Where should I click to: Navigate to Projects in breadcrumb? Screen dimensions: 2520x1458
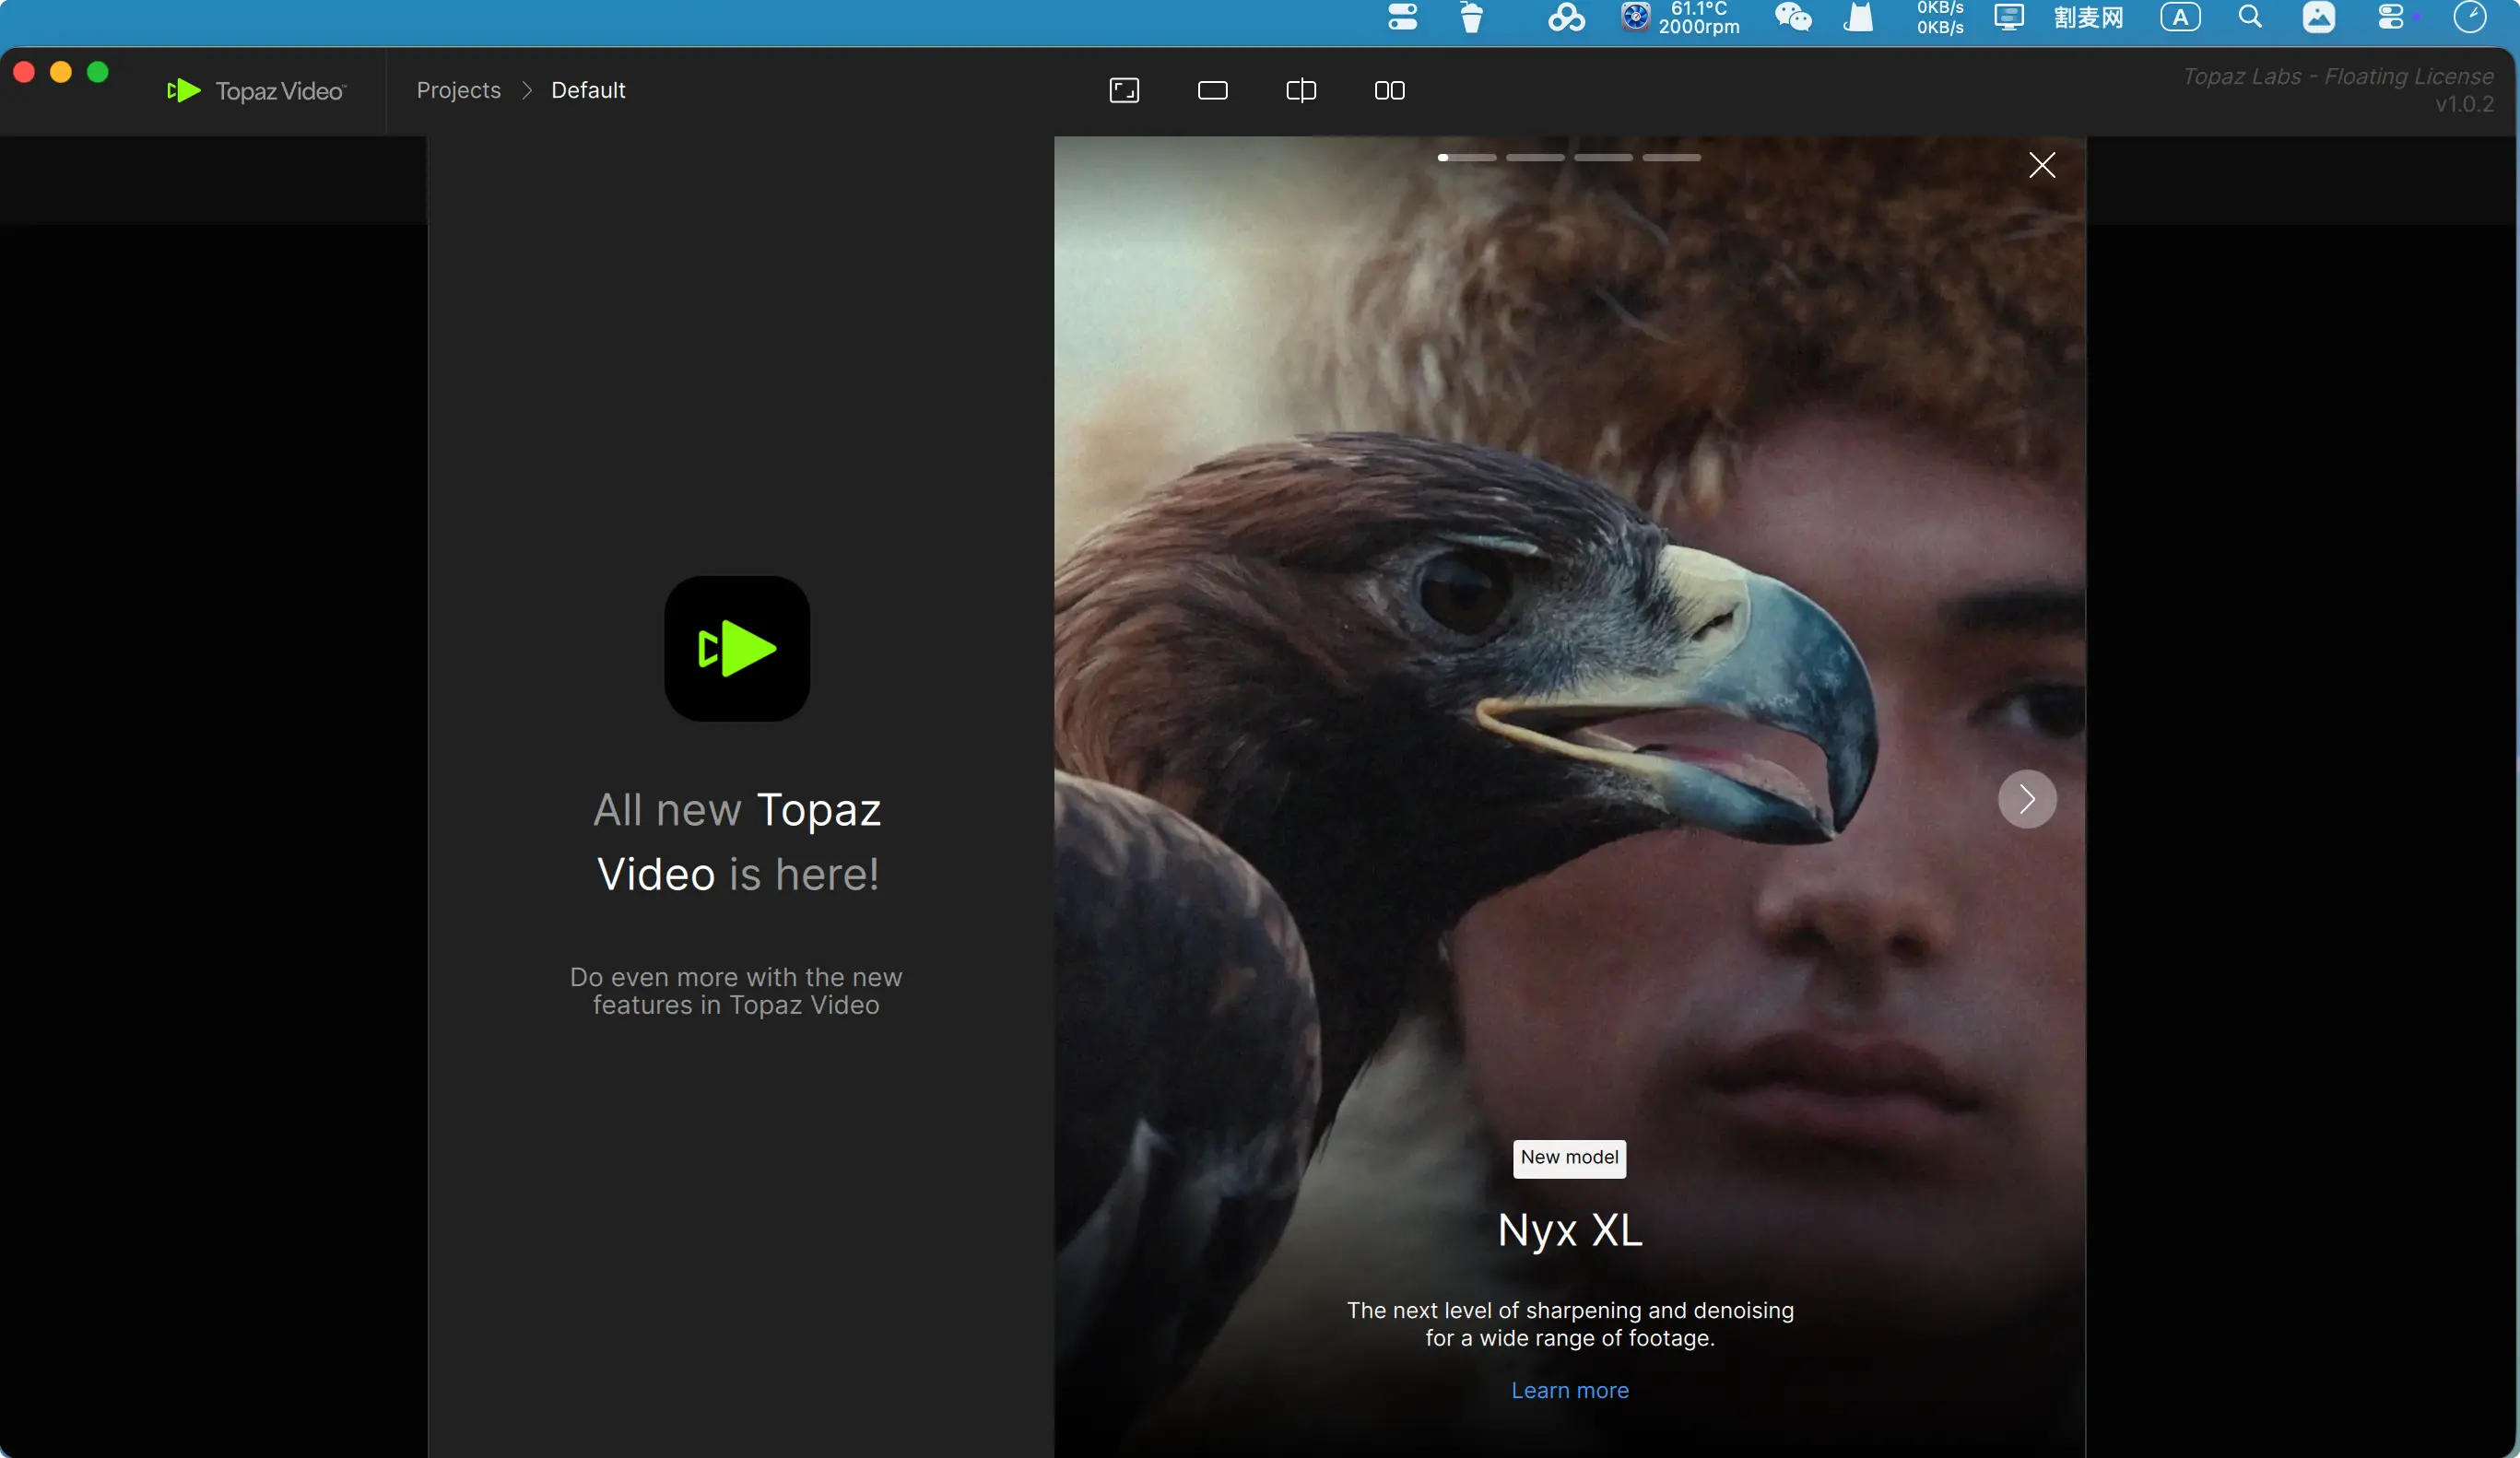458,91
